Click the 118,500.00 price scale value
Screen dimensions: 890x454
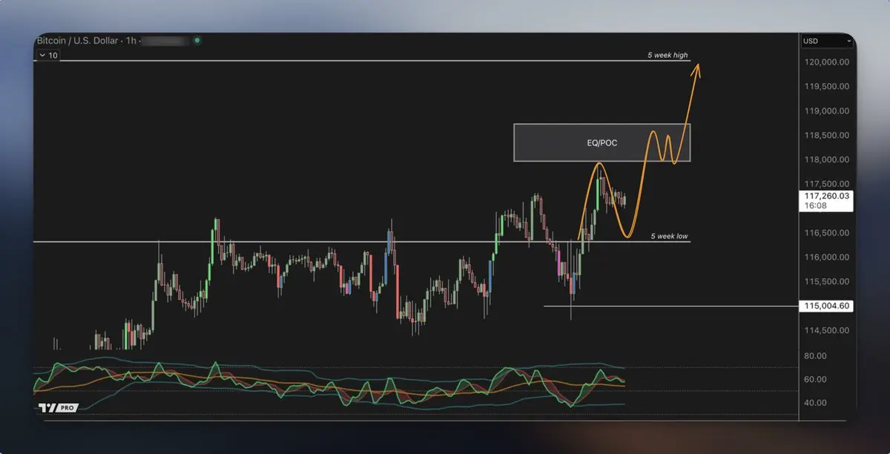[x=826, y=135]
